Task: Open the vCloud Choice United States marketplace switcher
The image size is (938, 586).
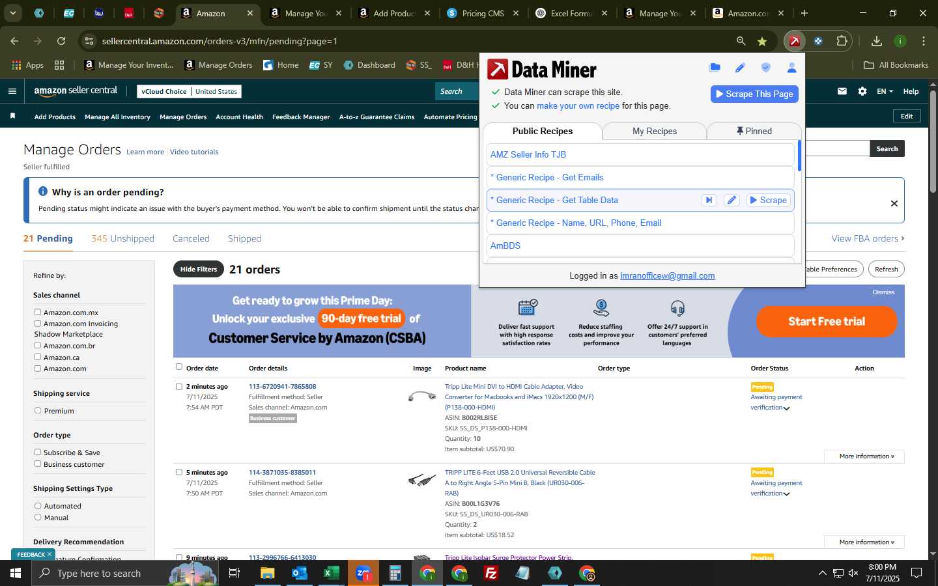Action: tap(190, 92)
